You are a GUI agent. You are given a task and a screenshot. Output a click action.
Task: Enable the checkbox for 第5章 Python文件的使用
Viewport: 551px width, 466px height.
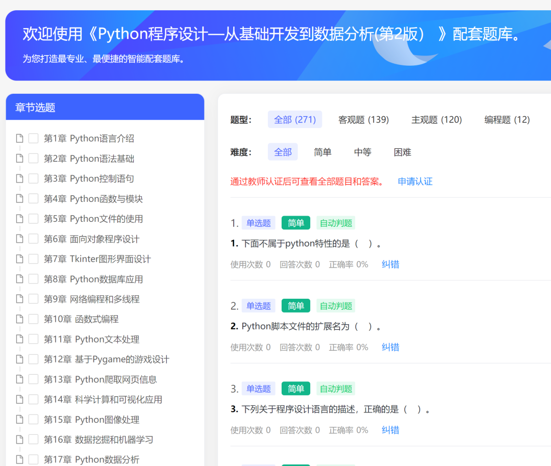[x=33, y=219]
